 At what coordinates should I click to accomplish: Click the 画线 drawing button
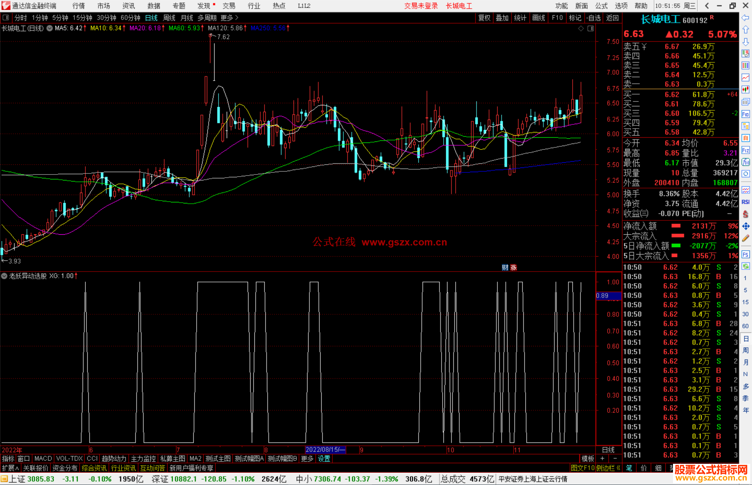[x=539, y=18]
